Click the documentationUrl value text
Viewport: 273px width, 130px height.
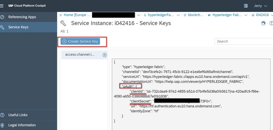tap(199, 81)
